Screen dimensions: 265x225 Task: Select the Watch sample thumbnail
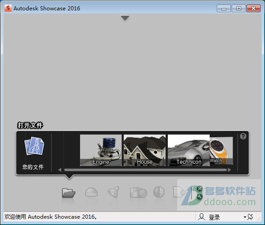pyautogui.click(x=221, y=151)
